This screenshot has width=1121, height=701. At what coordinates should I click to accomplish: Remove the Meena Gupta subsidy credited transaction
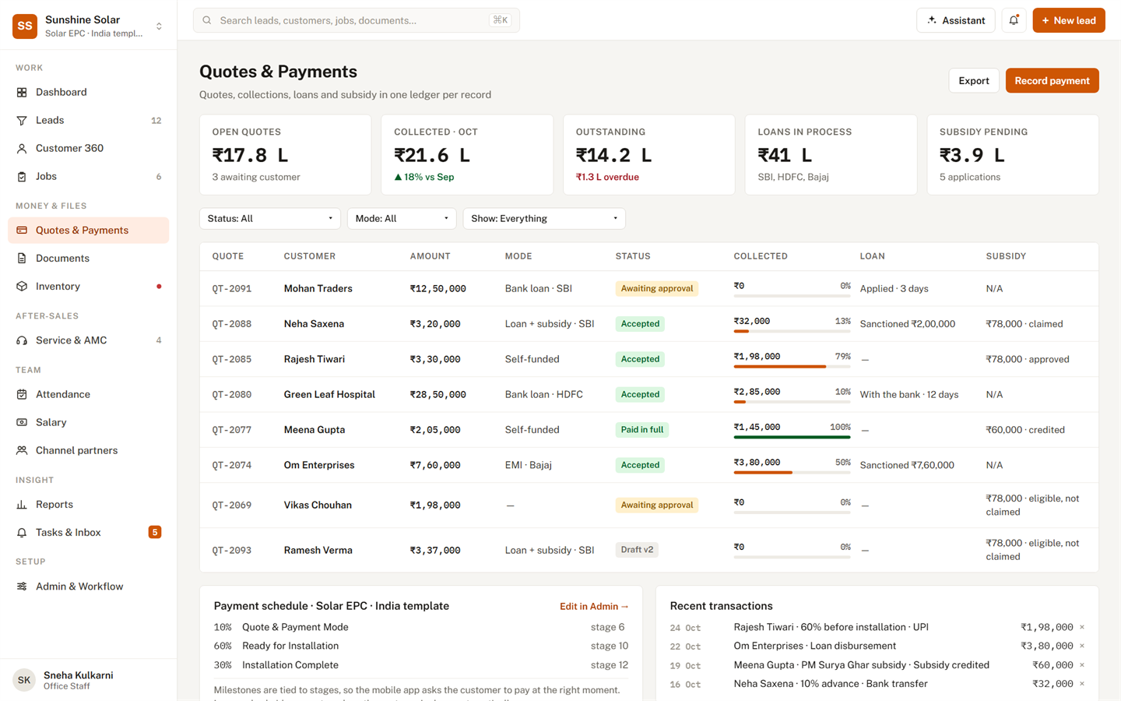(x=1082, y=665)
